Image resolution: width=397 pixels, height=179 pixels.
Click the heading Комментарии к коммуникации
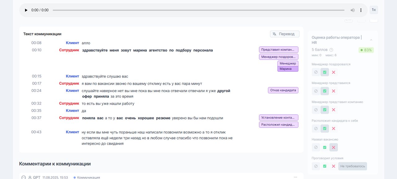pyautogui.click(x=55, y=164)
